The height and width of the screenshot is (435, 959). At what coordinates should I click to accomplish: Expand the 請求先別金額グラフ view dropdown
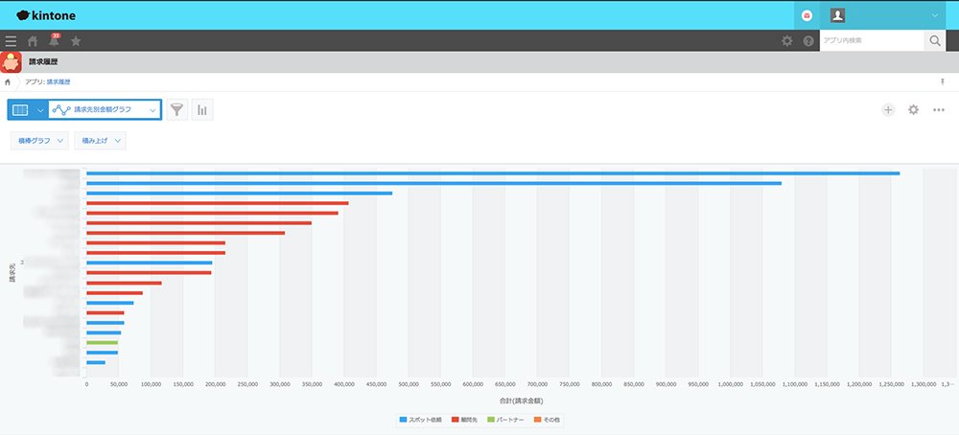[x=105, y=110]
